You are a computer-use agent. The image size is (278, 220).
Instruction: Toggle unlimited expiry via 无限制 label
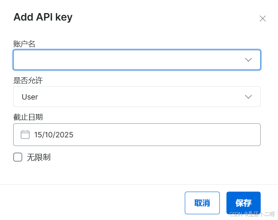[x=39, y=157]
